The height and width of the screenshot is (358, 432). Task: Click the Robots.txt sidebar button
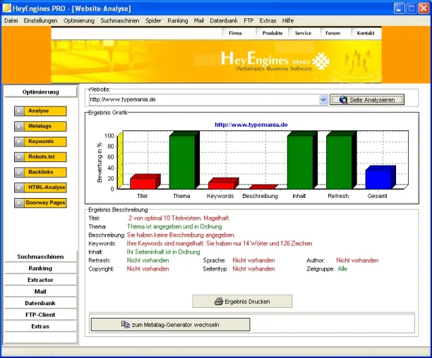tap(40, 157)
